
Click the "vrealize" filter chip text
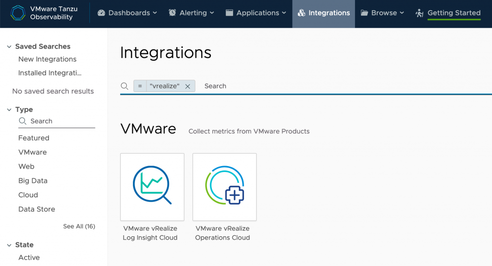tap(165, 86)
